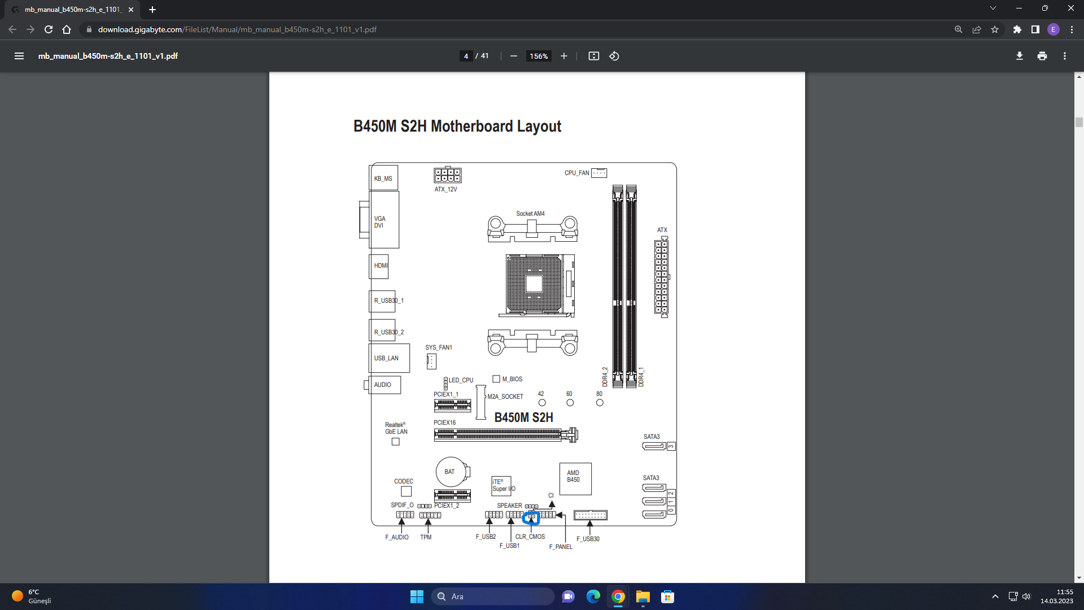Click the scrollbar up arrow

point(1079,76)
